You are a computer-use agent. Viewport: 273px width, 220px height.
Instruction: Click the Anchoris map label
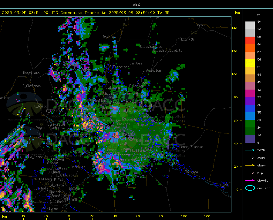(x=78, y=167)
